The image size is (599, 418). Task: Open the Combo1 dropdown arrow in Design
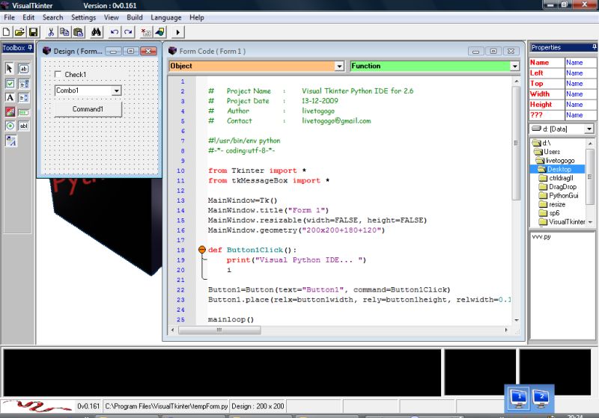click(117, 90)
